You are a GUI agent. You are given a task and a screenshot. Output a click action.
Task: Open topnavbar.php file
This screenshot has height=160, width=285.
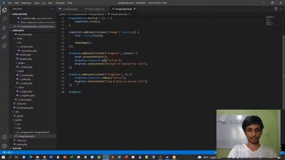click(x=28, y=51)
